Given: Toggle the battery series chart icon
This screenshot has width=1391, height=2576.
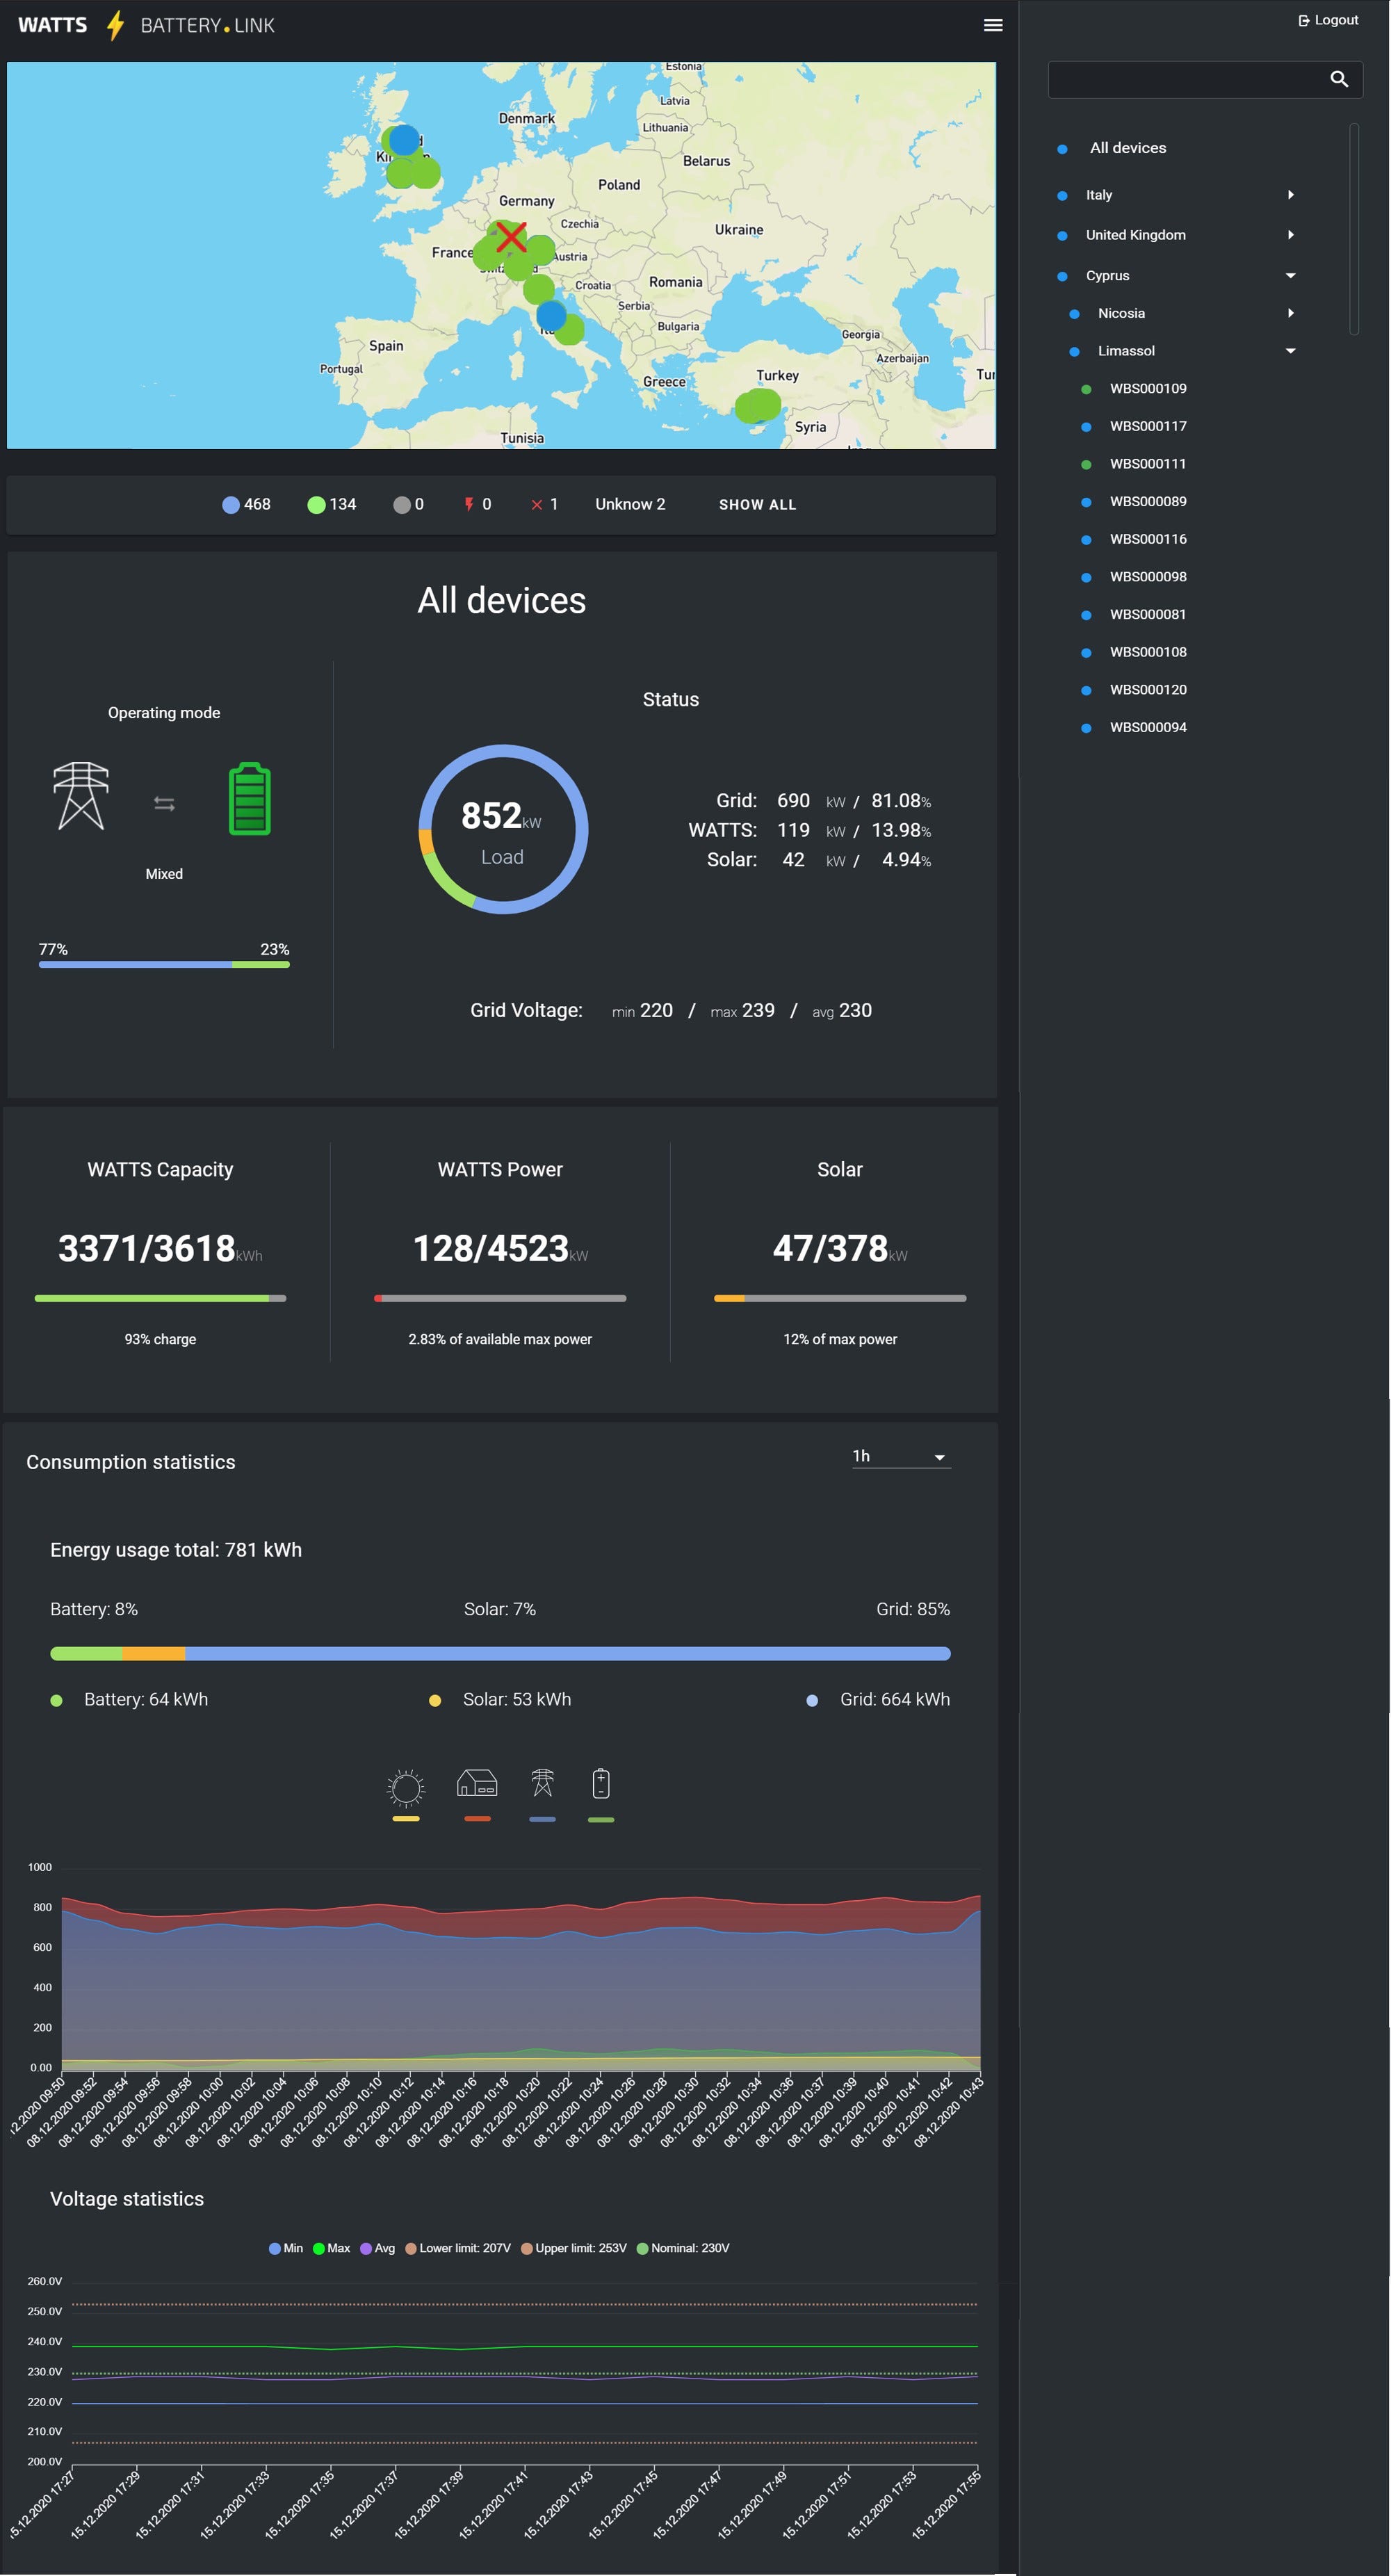Looking at the screenshot, I should point(601,1785).
